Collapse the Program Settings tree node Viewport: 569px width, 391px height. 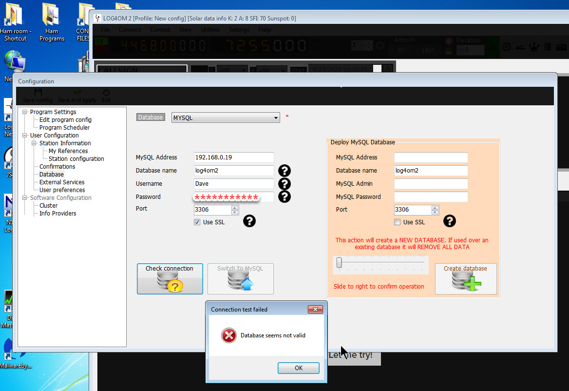point(25,112)
